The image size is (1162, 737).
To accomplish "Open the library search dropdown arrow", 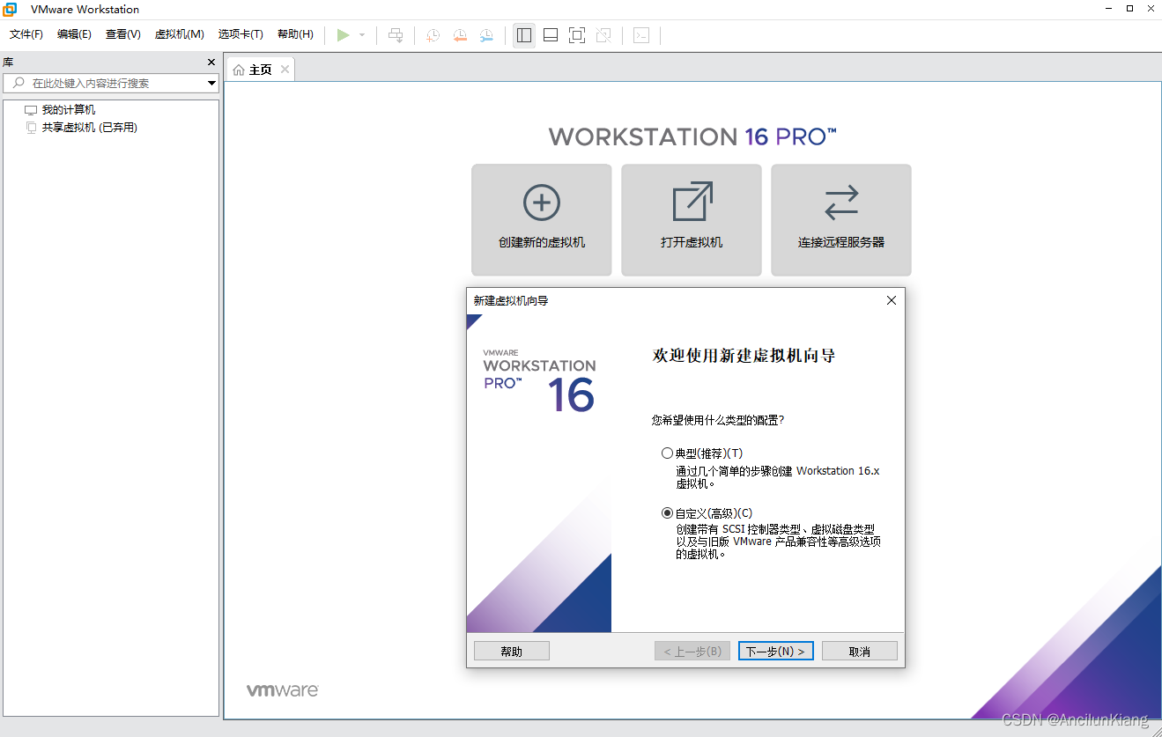I will 211,84.
